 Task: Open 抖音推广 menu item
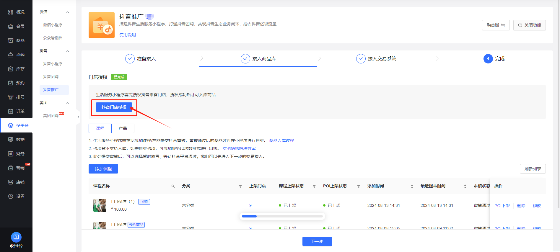pos(54,90)
